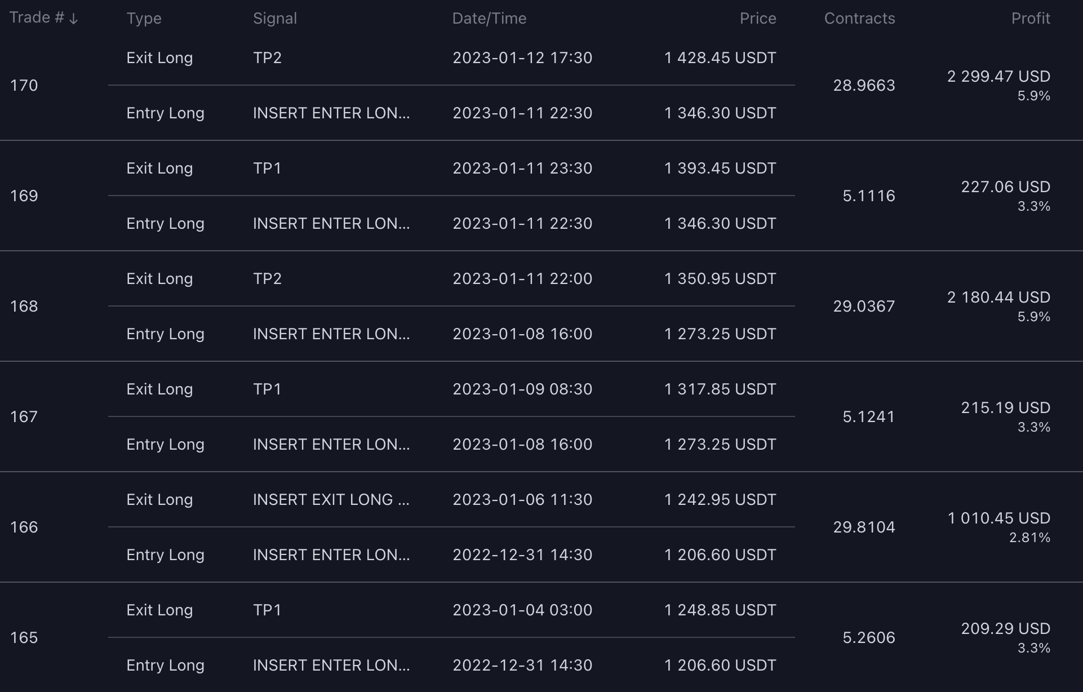Image resolution: width=1083 pixels, height=692 pixels.
Task: Click the Price column header
Action: tap(757, 19)
